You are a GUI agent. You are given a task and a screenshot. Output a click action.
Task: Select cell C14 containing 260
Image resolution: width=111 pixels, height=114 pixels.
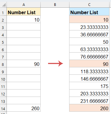89,108
